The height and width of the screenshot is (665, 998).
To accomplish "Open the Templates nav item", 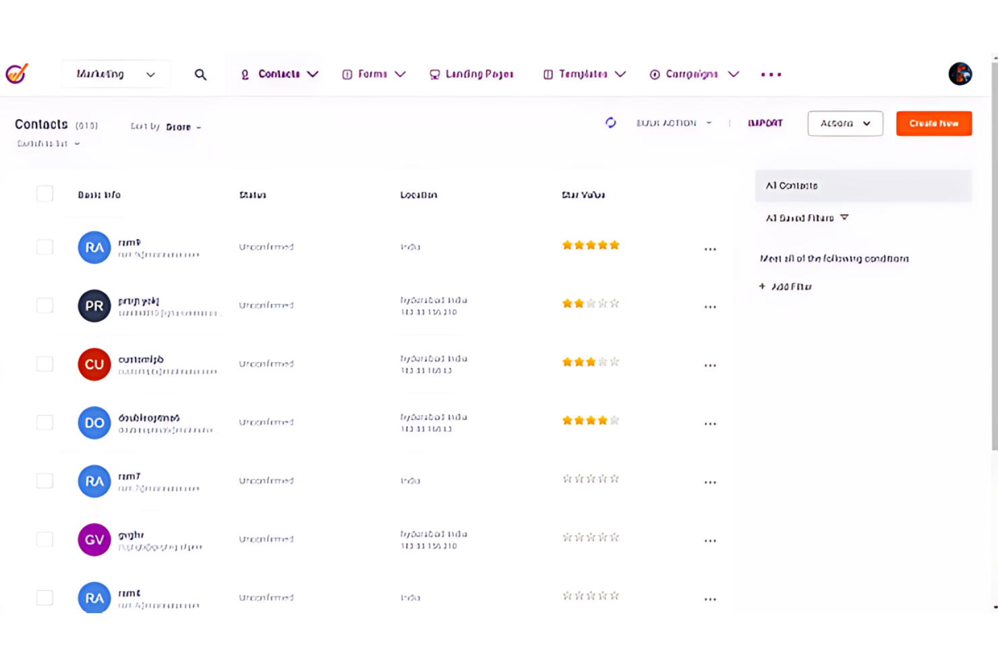I will (x=583, y=74).
